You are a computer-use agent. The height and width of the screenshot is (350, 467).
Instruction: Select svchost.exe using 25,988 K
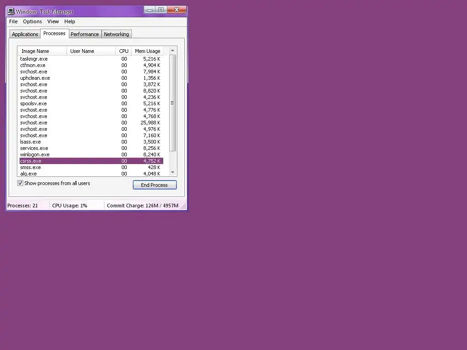[91, 123]
